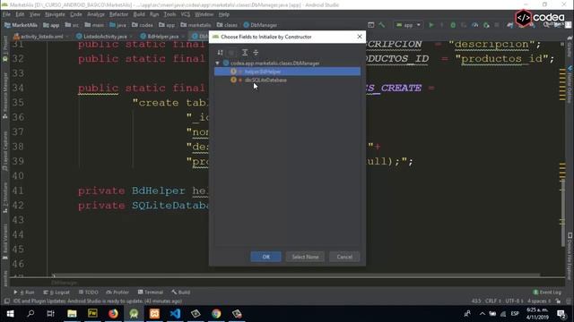Image resolution: width=574 pixels, height=322 pixels.
Task: Open the File menu
Action: (6, 14)
